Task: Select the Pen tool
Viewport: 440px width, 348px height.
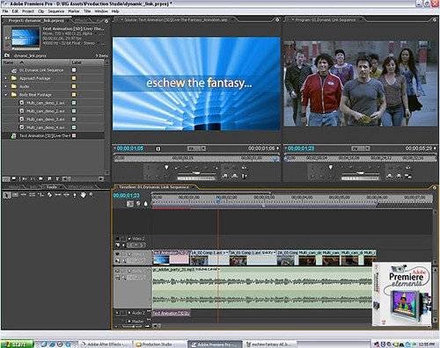Action: pos(75,195)
